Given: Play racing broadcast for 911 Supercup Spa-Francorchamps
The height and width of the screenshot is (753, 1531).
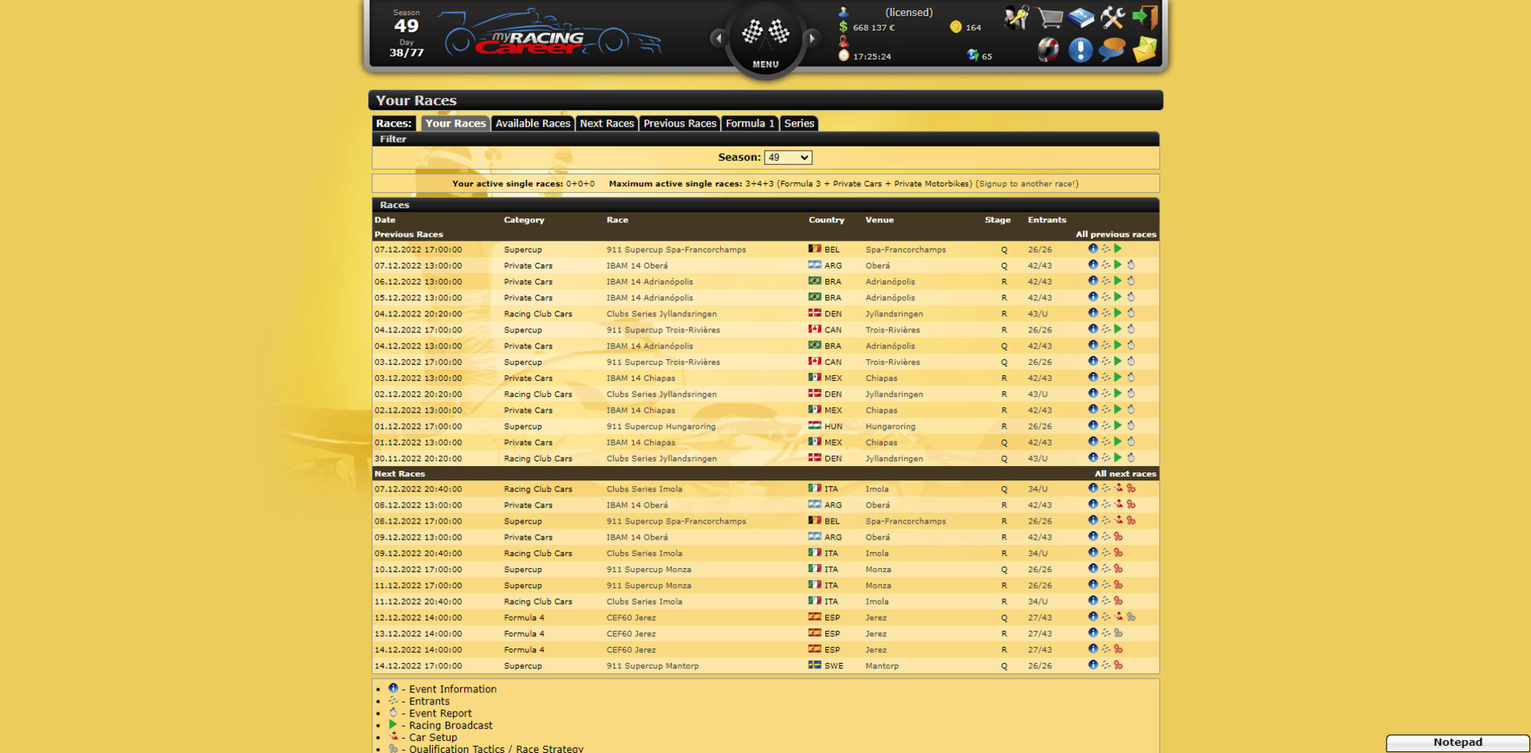Looking at the screenshot, I should (1118, 249).
